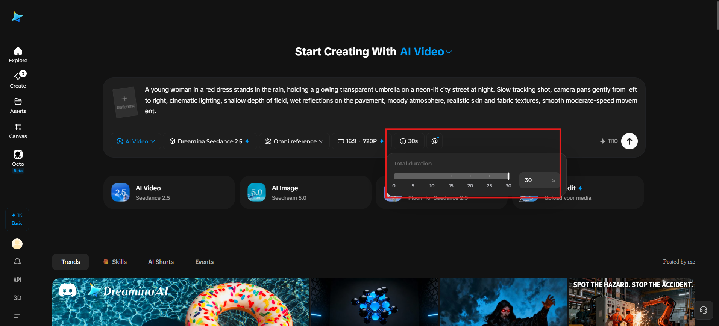Open the DreaminaAI Discord donut thumbnail
Screen dimensions: 719x326
point(181,302)
